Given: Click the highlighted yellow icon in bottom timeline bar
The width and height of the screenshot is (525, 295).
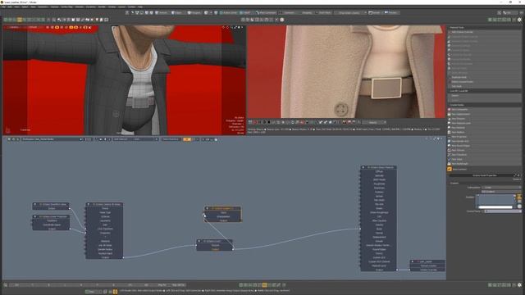Looking at the screenshot, I should 264,285.
